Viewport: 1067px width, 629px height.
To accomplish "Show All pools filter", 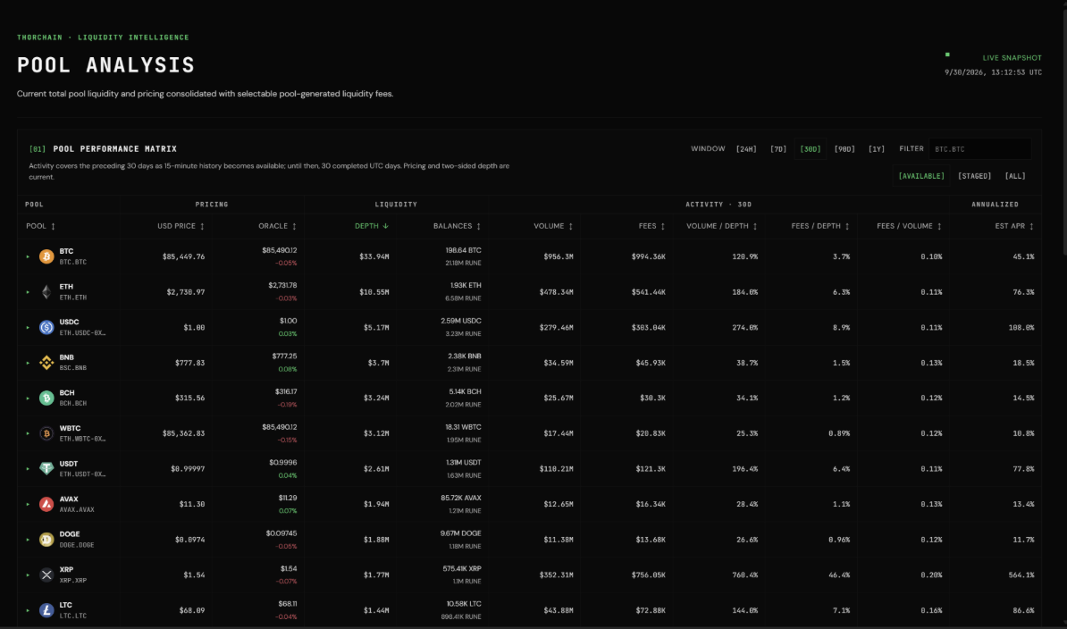I will (1015, 176).
